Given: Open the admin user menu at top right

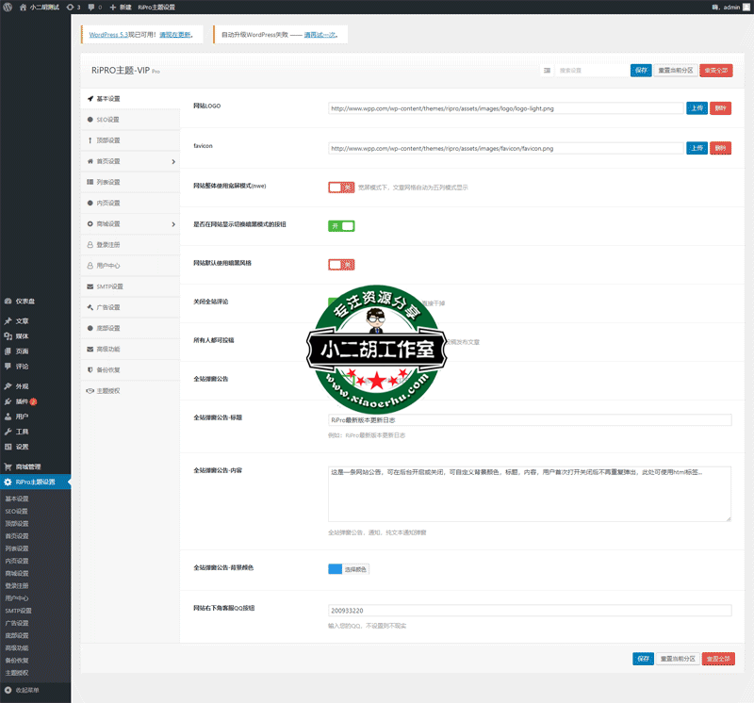Looking at the screenshot, I should click(728, 7).
